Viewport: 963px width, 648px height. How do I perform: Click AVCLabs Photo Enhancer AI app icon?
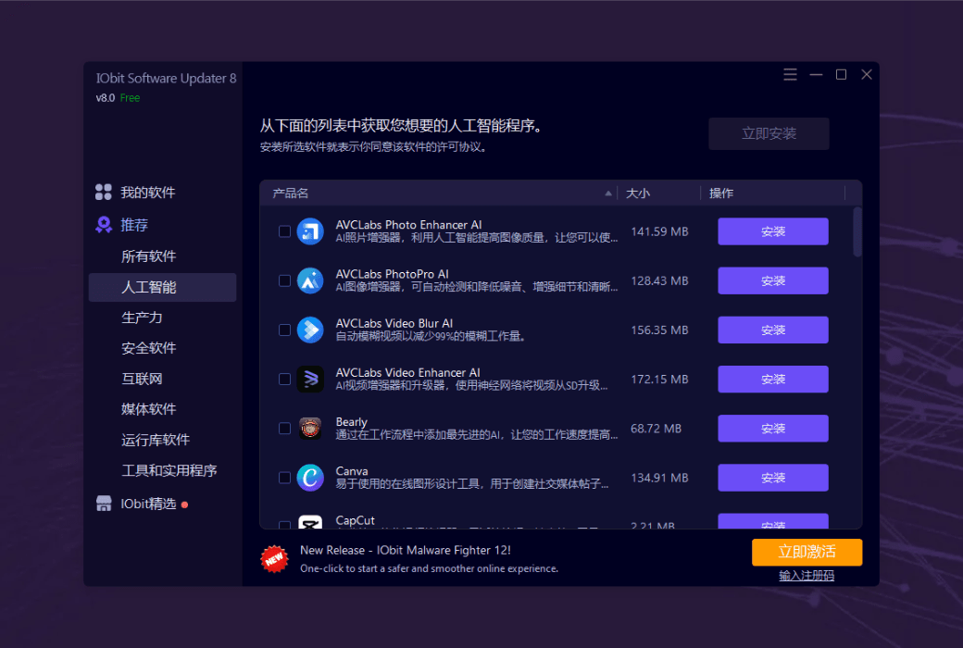(310, 231)
